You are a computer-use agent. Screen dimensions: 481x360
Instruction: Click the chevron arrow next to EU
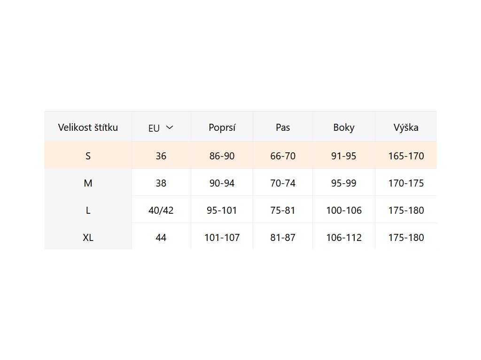point(170,127)
